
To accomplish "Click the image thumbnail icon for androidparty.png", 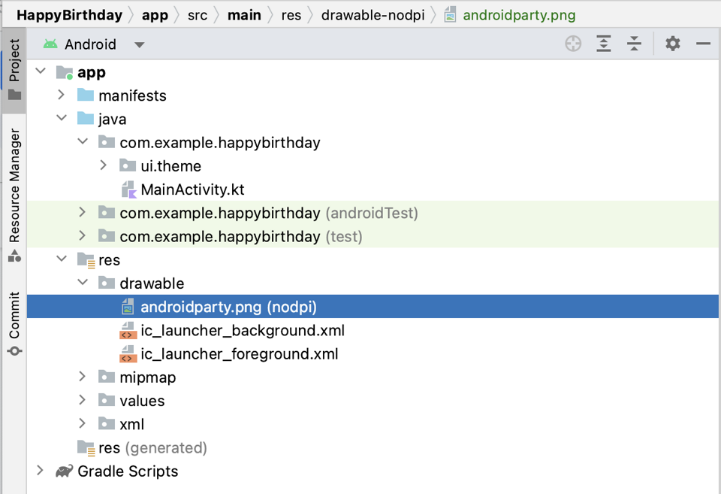I will pos(128,306).
